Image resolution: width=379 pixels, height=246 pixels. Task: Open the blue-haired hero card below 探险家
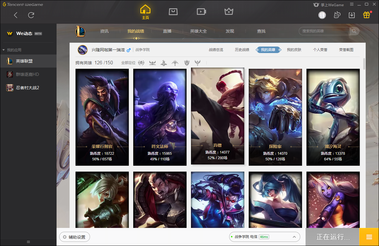275,200
